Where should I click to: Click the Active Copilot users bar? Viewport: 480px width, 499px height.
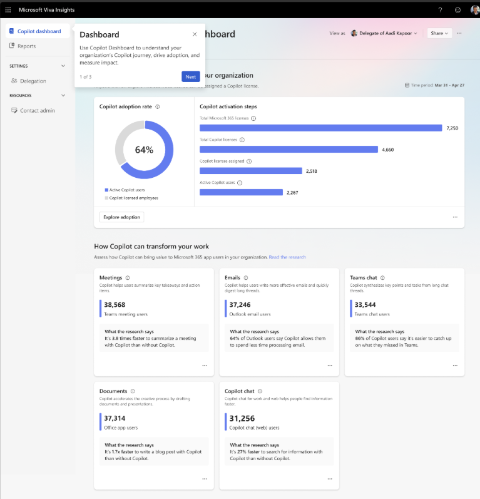pyautogui.click(x=241, y=192)
